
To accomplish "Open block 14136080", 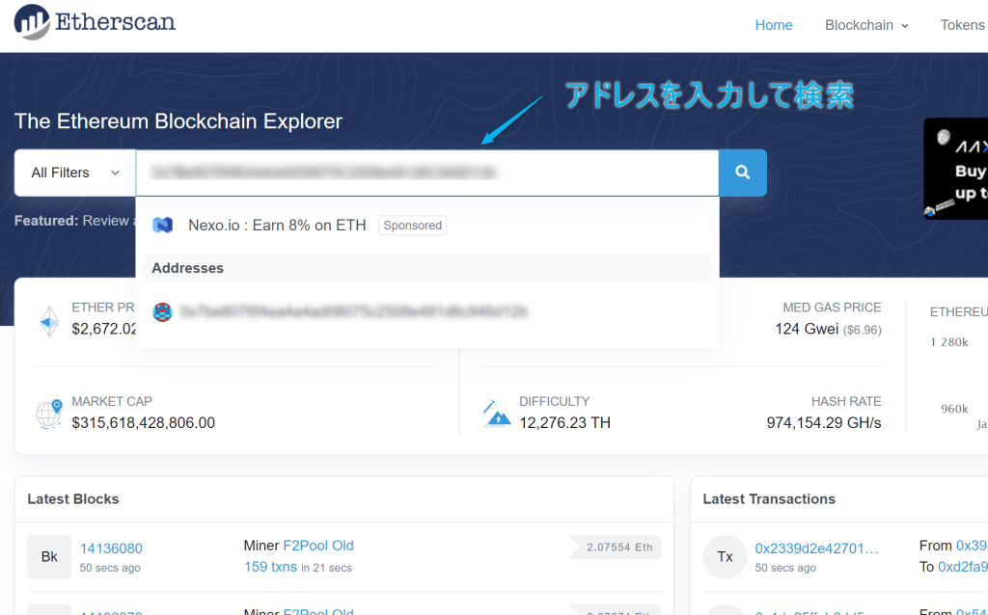I will coord(111,548).
